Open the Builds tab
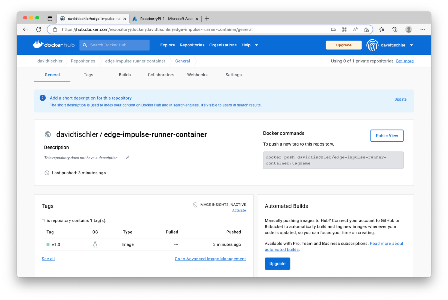 coord(125,75)
